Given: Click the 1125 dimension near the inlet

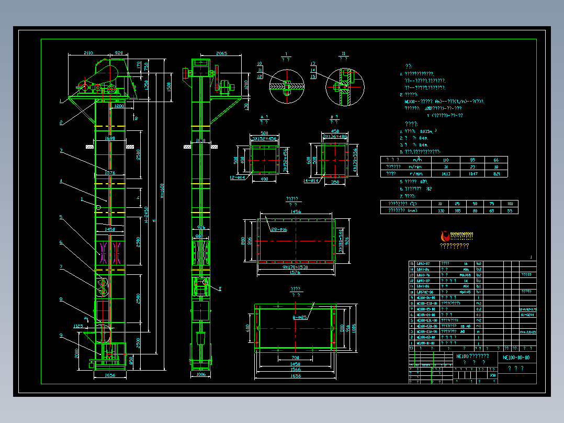Looking at the screenshot, I should [78, 326].
